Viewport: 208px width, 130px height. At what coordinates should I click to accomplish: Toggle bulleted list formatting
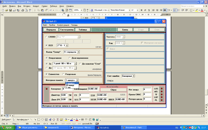(179, 10)
